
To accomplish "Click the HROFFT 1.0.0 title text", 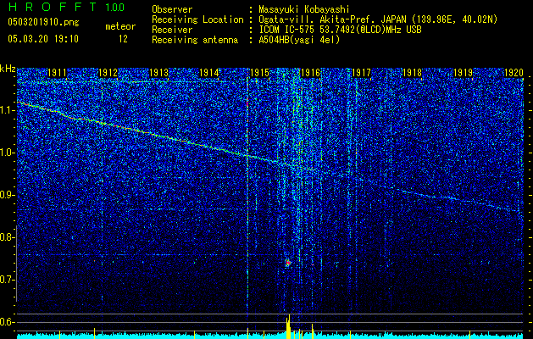I will pyautogui.click(x=66, y=7).
